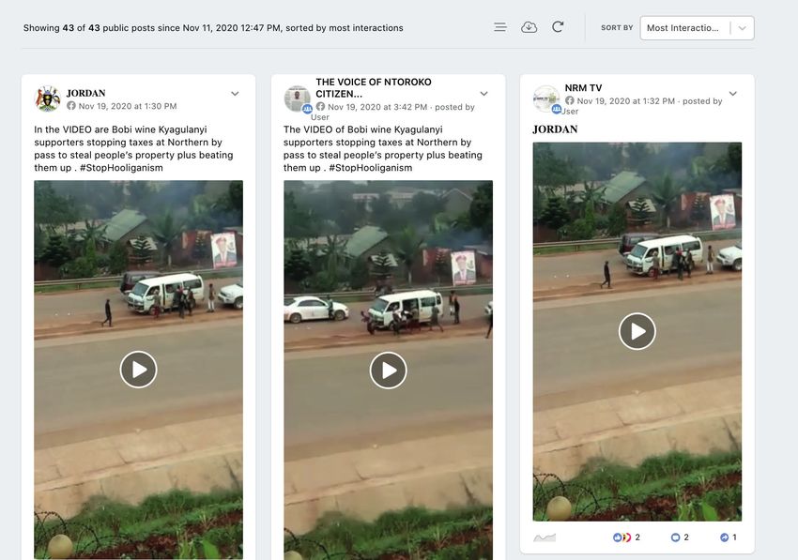The height and width of the screenshot is (560, 798).
Task: Click the group badge on NRM TV avatar
Action: [x=557, y=109]
